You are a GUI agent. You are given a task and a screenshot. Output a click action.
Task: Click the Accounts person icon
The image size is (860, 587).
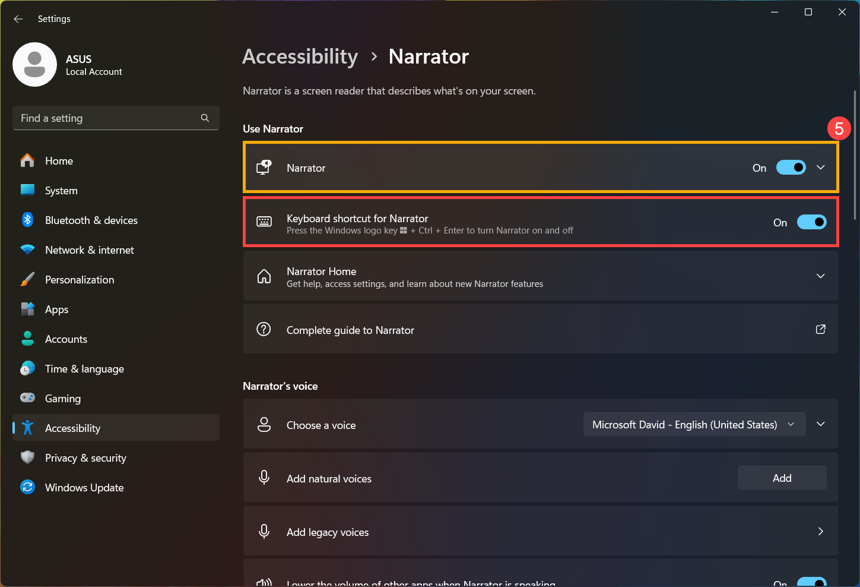[27, 339]
